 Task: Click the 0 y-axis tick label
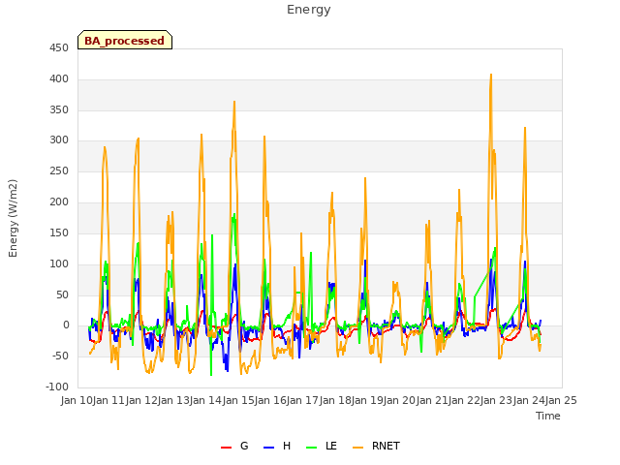pyautogui.click(x=66, y=325)
